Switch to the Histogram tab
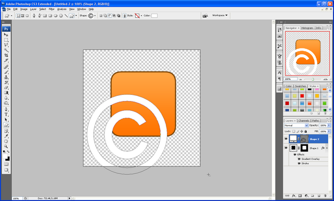The width and height of the screenshot is (334, 201). click(307, 28)
